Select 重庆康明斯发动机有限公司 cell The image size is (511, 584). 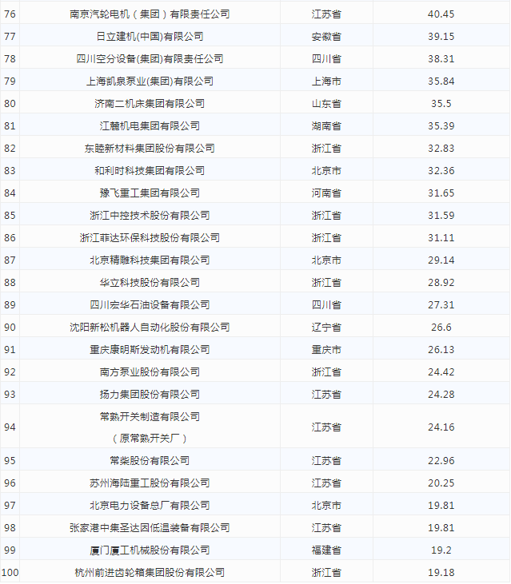(x=150, y=349)
